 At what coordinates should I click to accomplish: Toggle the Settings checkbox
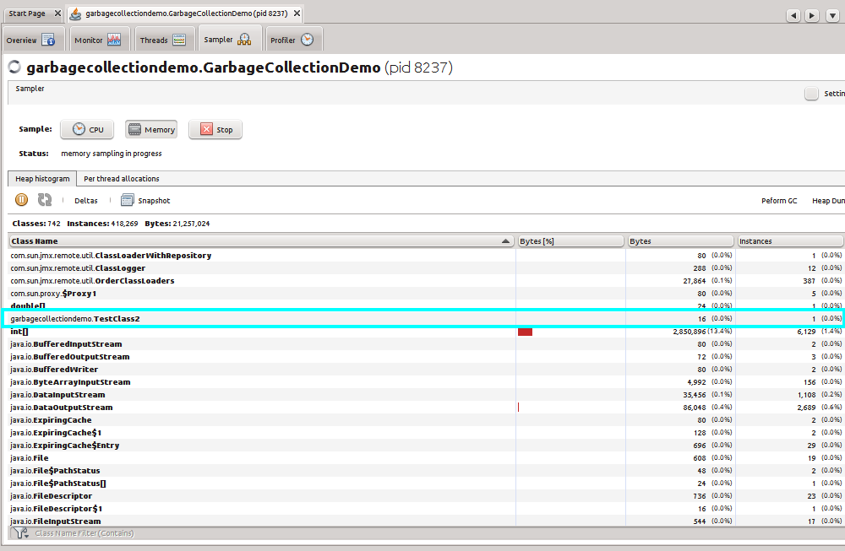click(x=811, y=94)
